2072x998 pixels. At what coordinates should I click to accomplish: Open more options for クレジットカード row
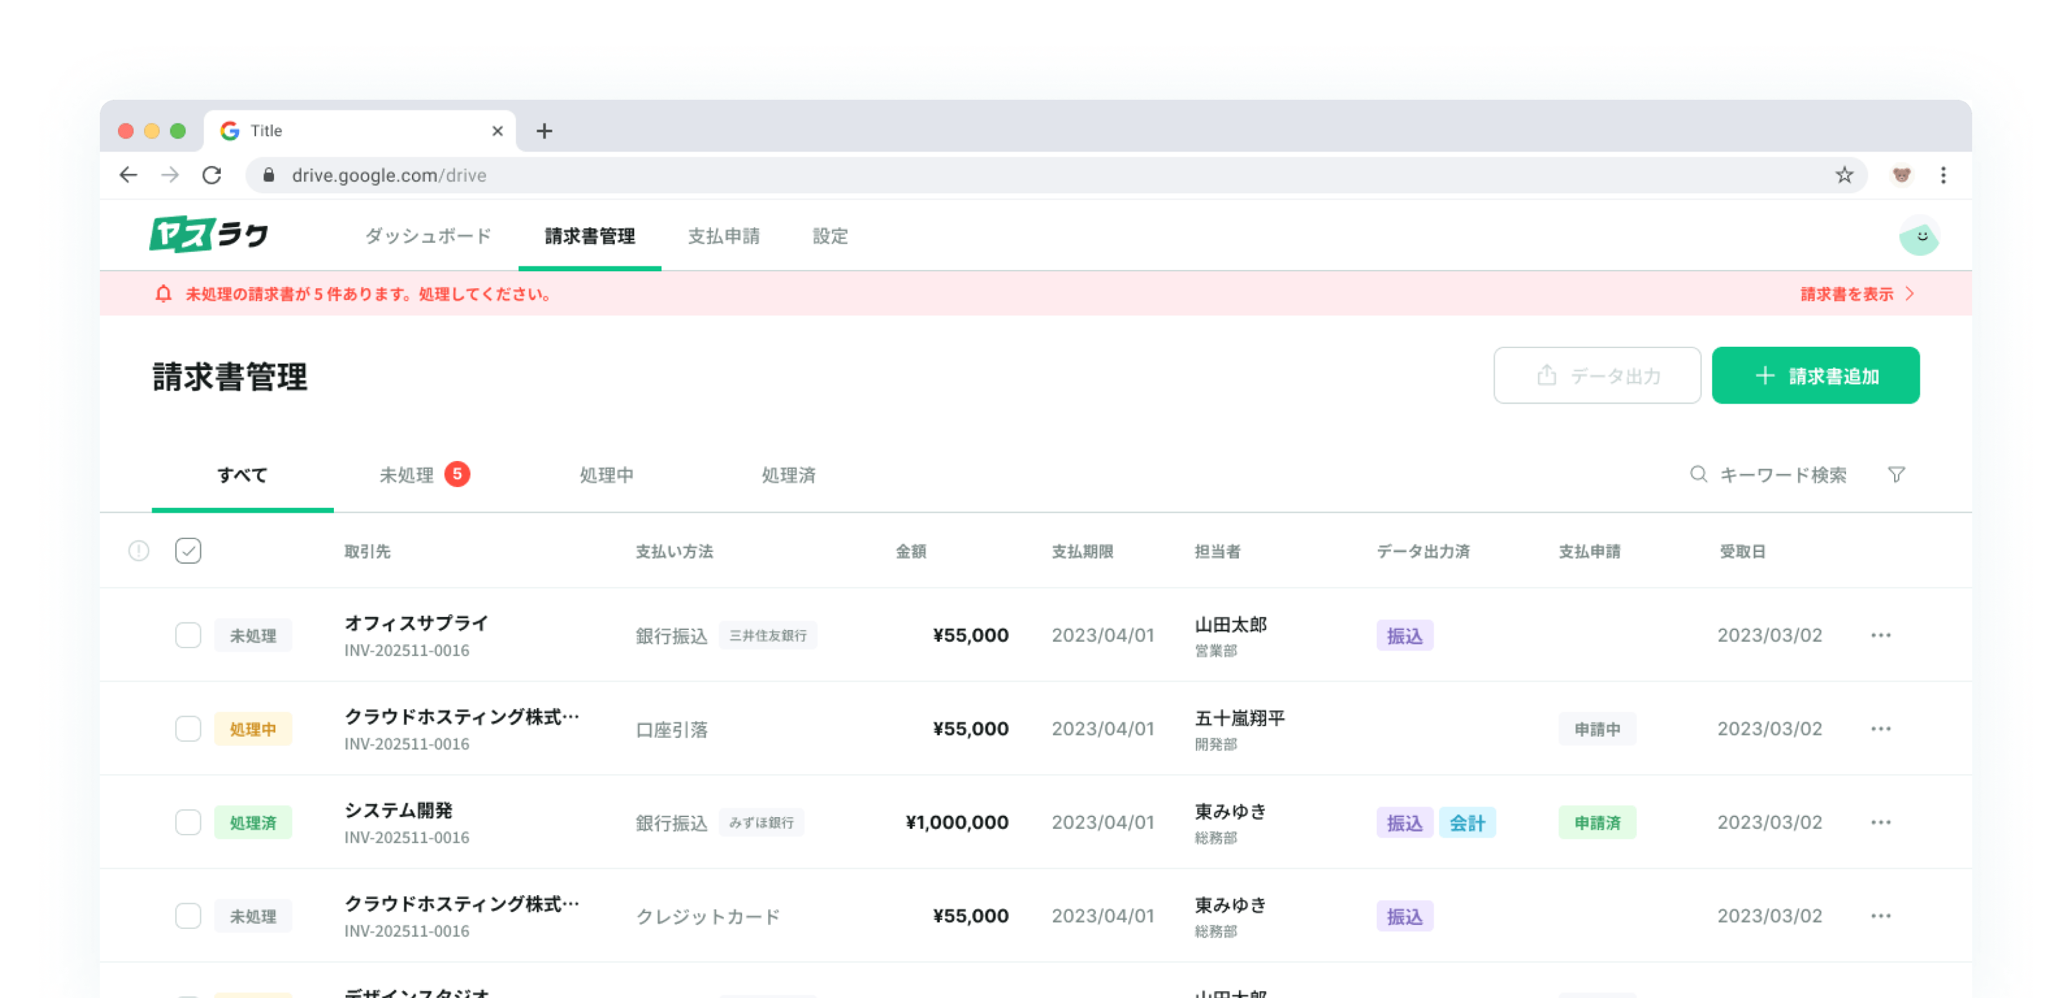(1880, 915)
